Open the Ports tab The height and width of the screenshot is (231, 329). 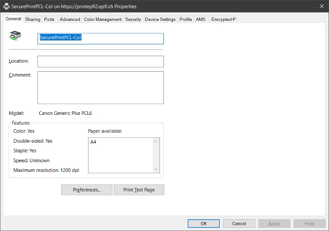[49, 19]
